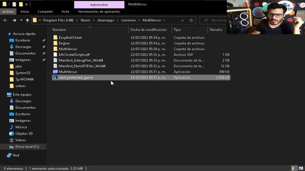Click the 388 KB size cell

(x=224, y=72)
